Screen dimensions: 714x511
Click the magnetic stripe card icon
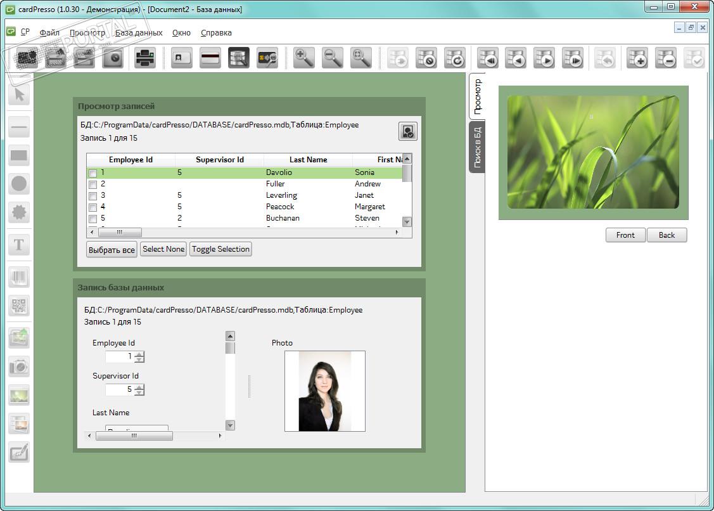[x=210, y=58]
